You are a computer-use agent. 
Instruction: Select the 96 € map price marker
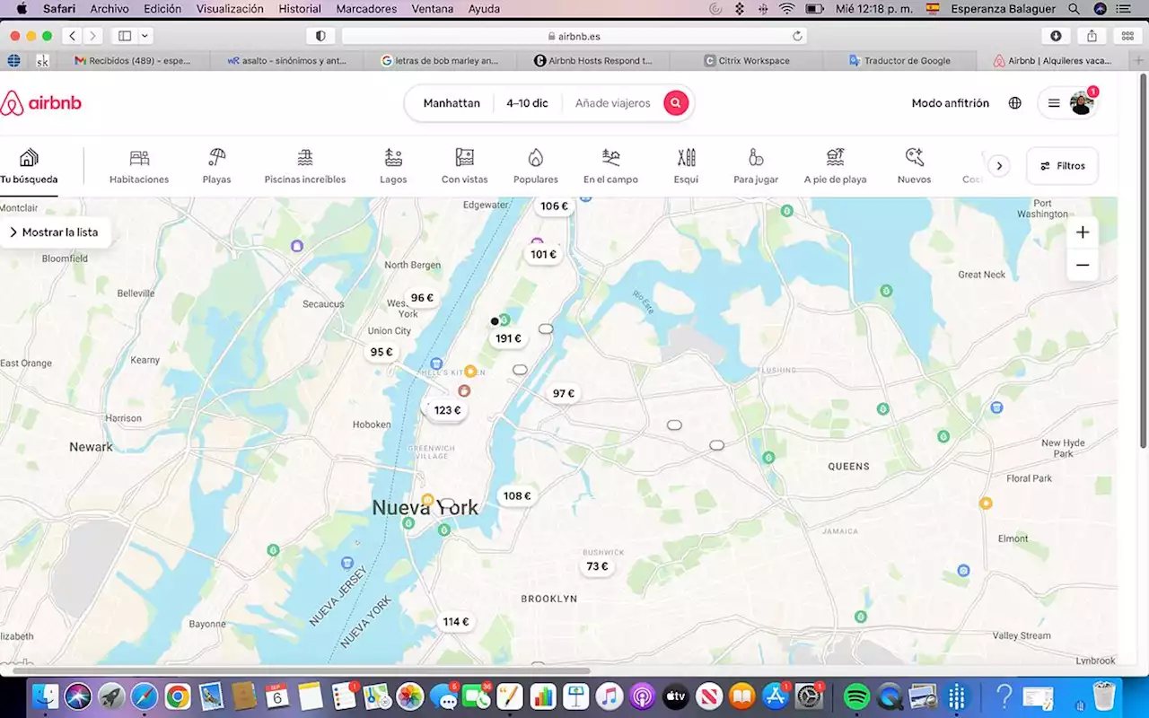pyautogui.click(x=422, y=298)
